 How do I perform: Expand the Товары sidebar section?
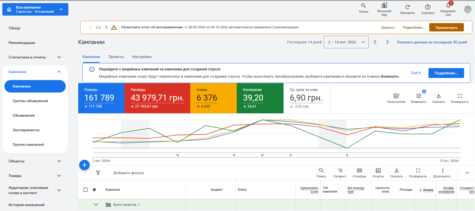tap(59, 176)
